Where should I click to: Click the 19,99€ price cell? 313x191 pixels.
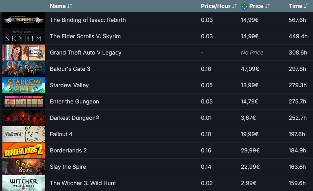point(250,134)
